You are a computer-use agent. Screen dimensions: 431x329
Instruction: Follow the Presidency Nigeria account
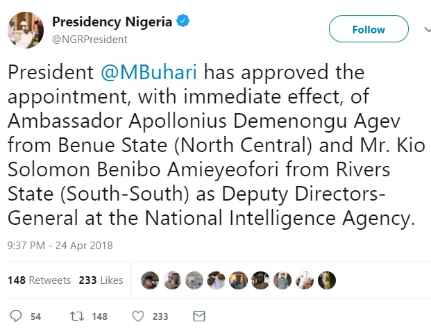pos(368,30)
